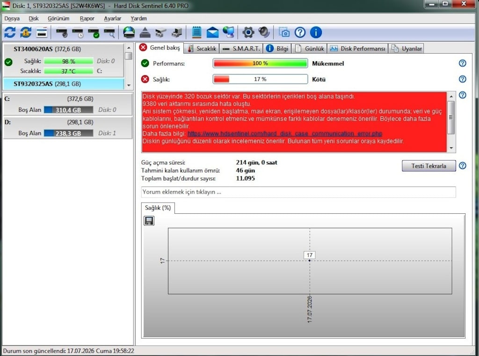The width and height of the screenshot is (479, 356).
Task: Select the C: partition entry
Action: point(67,104)
